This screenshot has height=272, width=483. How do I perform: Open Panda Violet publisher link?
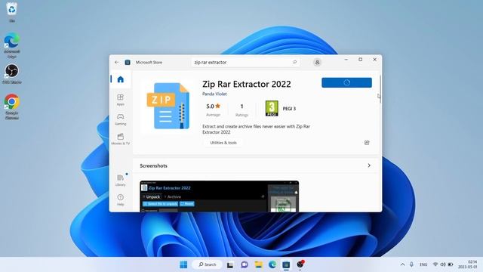click(x=214, y=94)
